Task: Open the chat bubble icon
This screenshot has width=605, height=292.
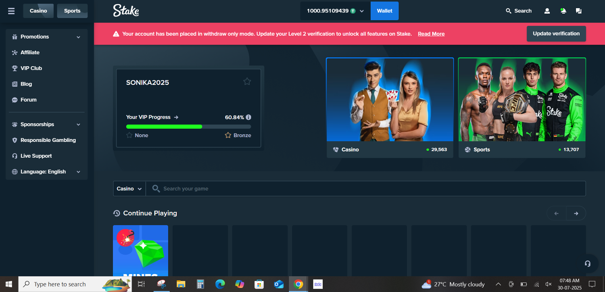Action: 579,11
